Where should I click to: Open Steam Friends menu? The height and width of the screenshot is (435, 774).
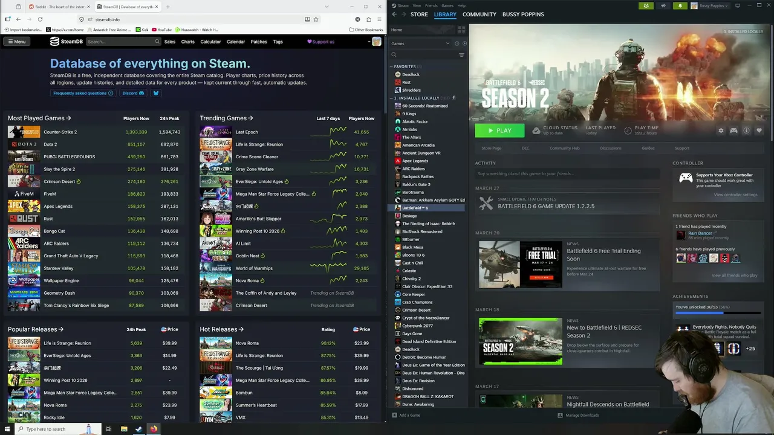(x=431, y=5)
